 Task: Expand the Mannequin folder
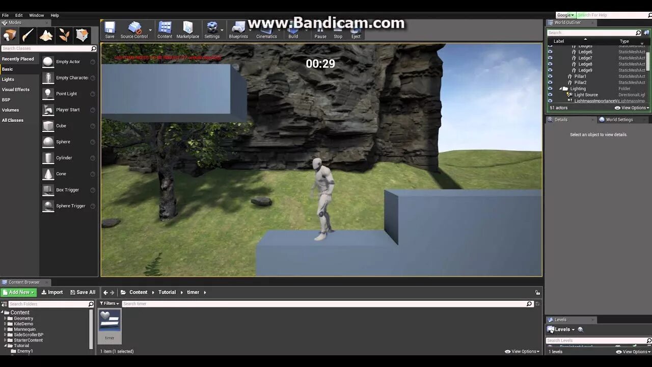(5, 329)
